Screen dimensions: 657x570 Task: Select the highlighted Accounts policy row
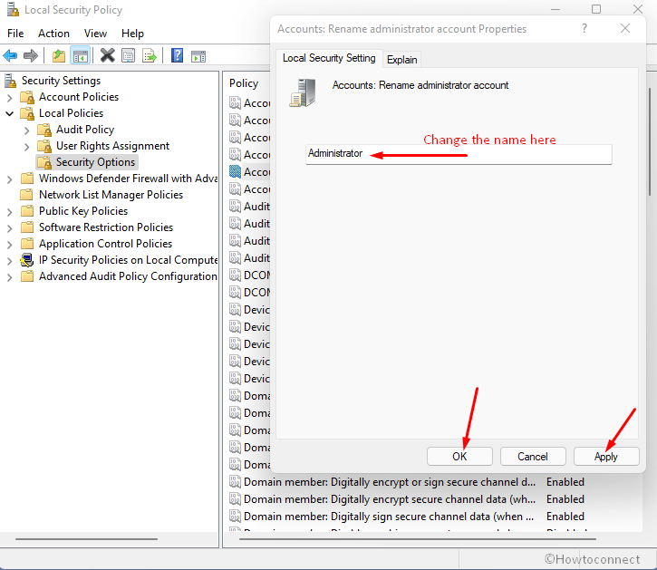pyautogui.click(x=250, y=172)
